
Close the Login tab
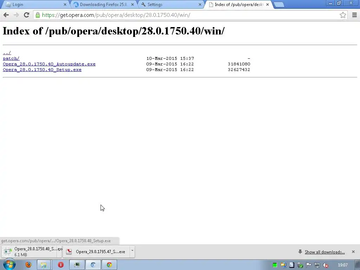65,5
